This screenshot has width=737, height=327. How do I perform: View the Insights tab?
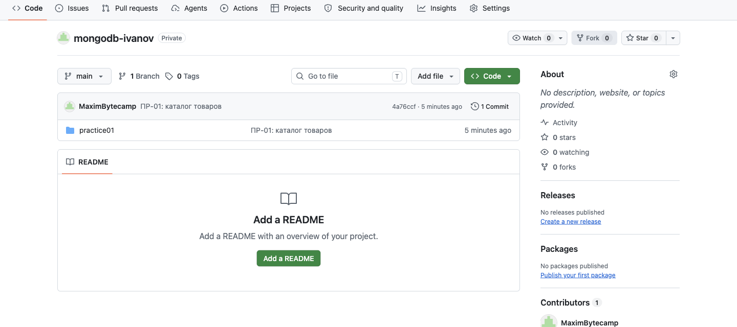click(437, 8)
